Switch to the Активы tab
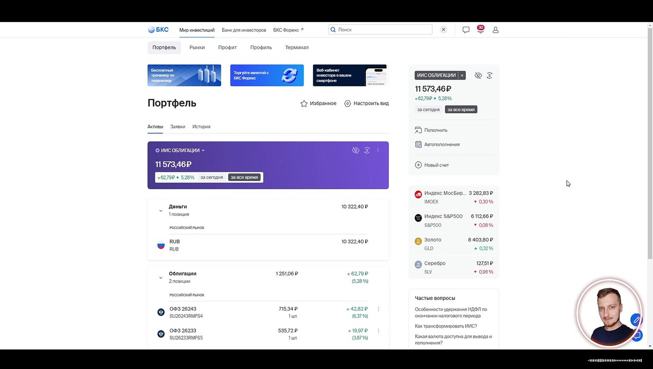653x369 pixels. pos(155,127)
